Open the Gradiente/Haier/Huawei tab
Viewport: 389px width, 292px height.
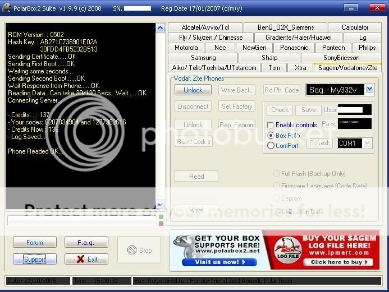[x=298, y=38]
